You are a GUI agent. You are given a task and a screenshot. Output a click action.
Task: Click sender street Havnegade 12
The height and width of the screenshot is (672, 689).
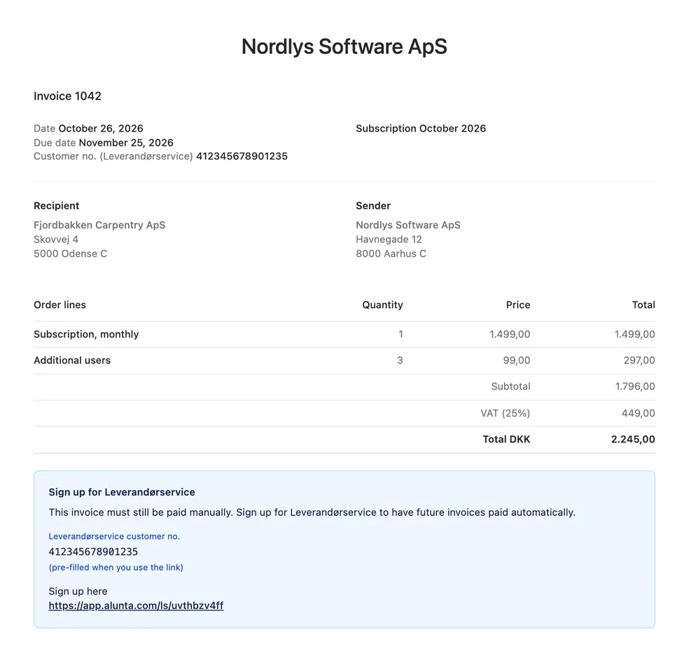coord(389,239)
